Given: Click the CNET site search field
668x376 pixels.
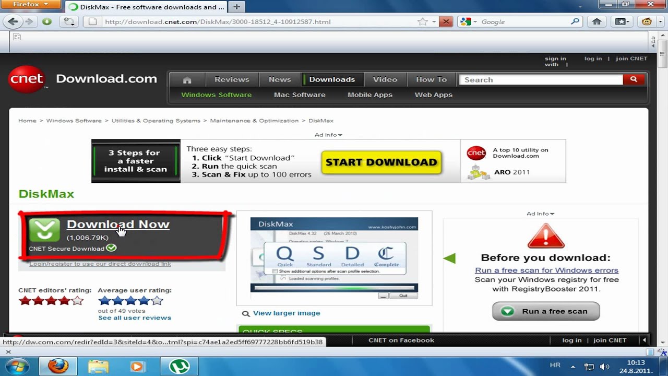Looking at the screenshot, I should coord(541,79).
